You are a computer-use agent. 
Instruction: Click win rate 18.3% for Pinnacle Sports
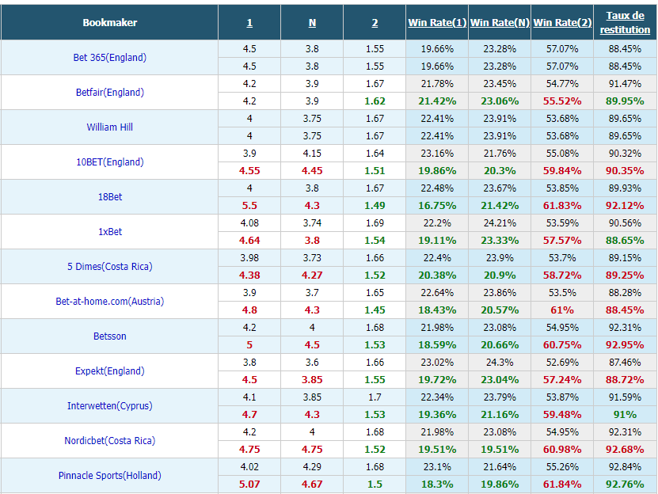(437, 484)
